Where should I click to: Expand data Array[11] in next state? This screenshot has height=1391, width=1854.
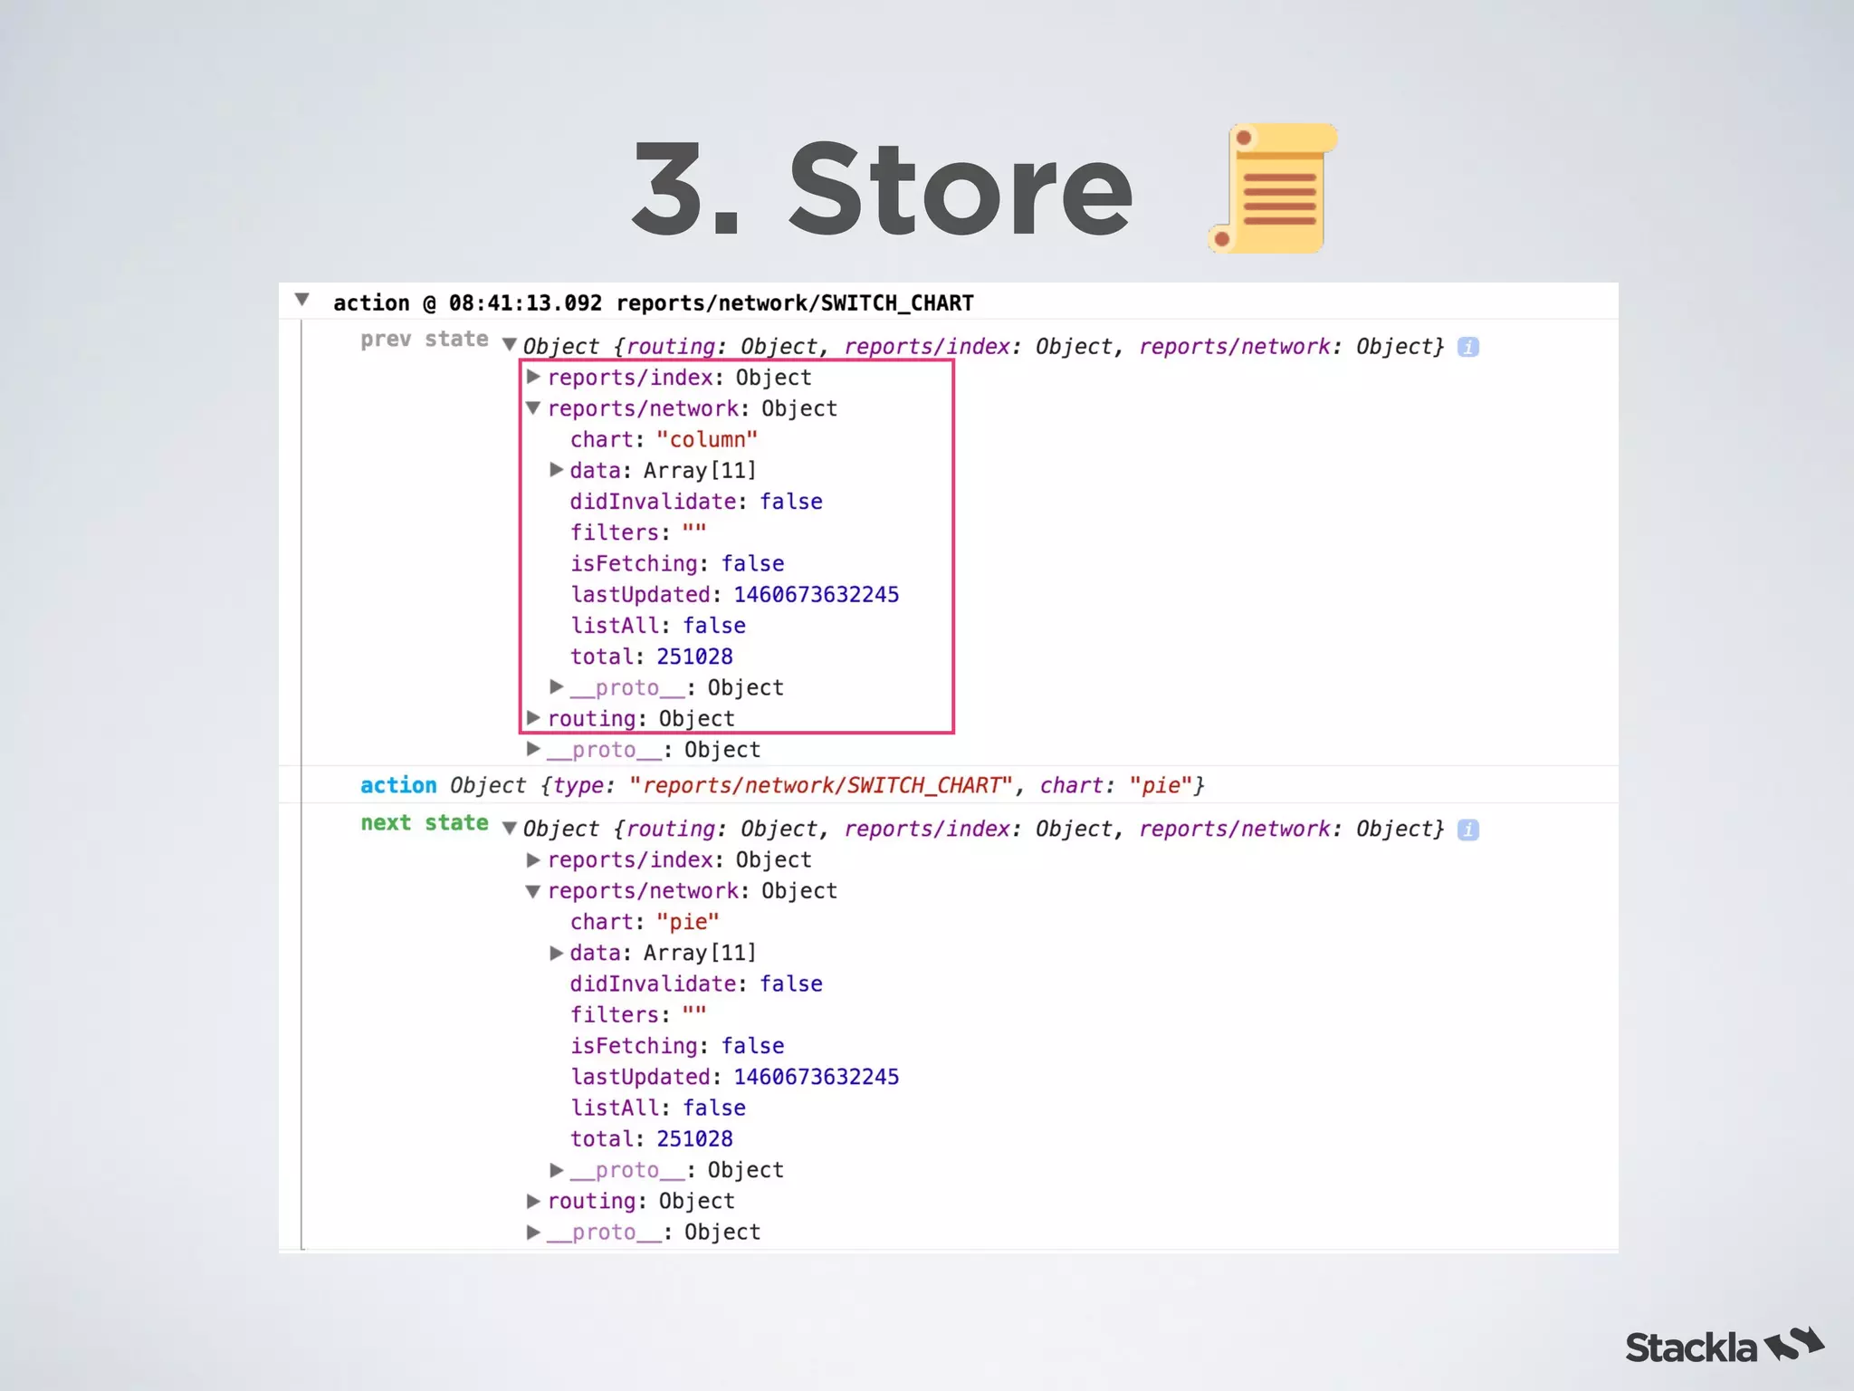coord(557,953)
